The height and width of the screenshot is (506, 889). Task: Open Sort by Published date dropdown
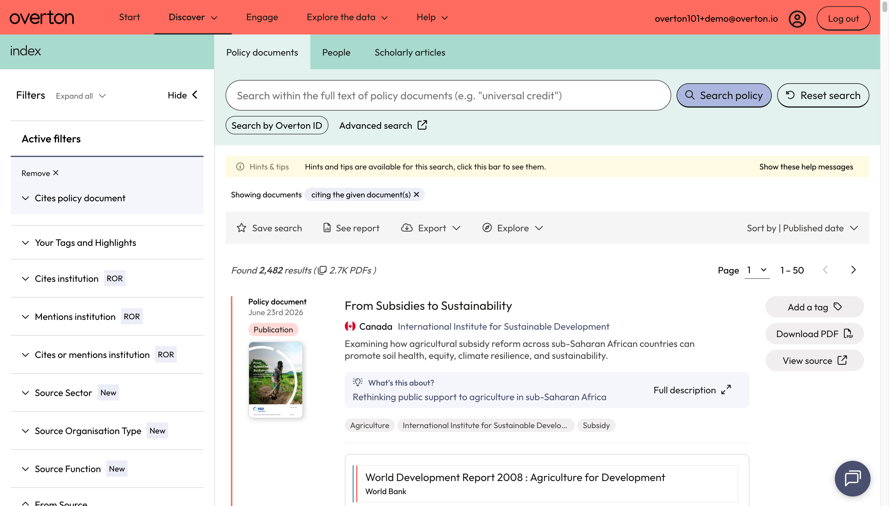[x=802, y=228]
